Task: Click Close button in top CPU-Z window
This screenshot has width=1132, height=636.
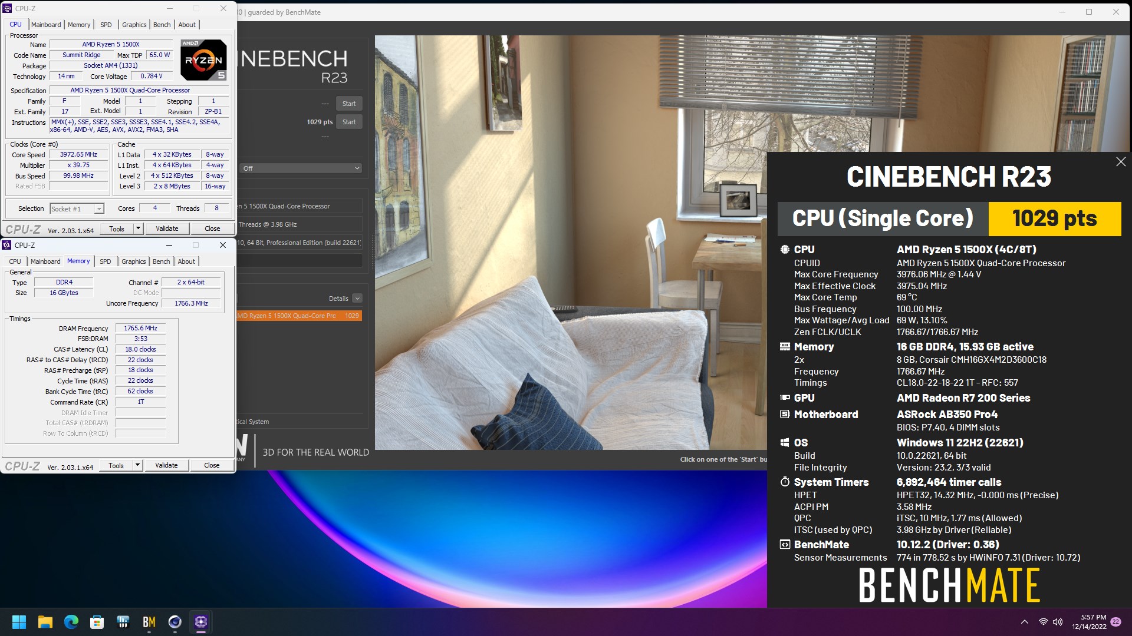Action: [212, 228]
